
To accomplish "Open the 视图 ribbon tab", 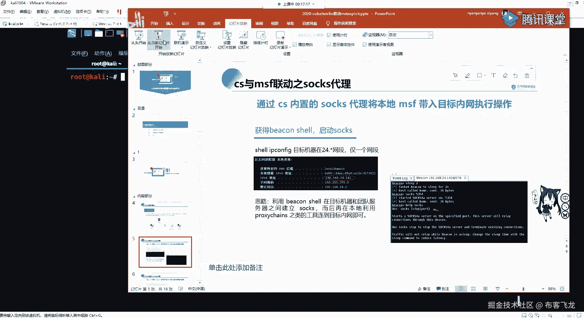I will click(x=275, y=24).
